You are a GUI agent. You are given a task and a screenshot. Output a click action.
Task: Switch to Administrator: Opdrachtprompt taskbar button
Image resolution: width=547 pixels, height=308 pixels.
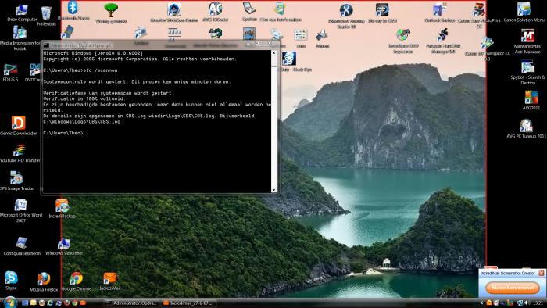click(x=133, y=303)
